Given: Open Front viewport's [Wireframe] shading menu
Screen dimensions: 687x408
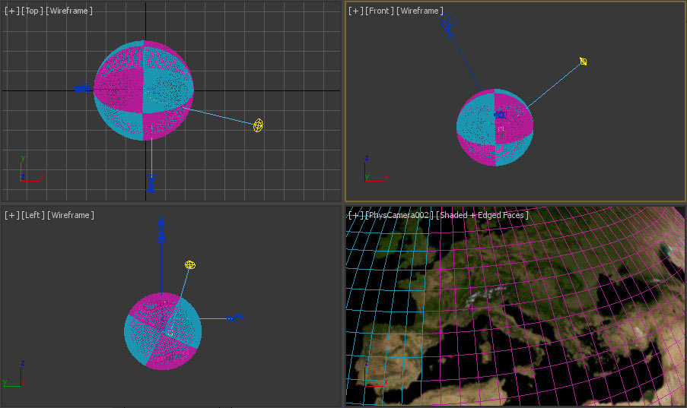Looking at the screenshot, I should click(420, 11).
